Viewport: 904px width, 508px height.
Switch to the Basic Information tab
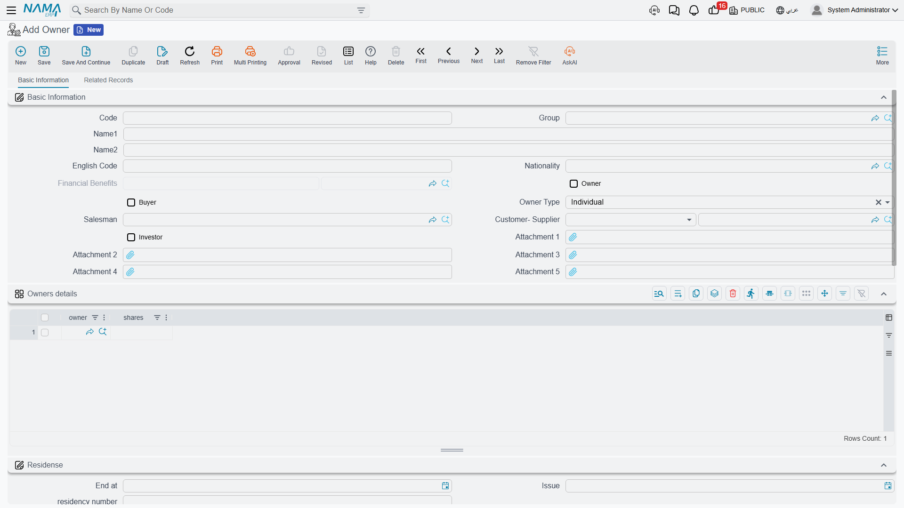43,80
